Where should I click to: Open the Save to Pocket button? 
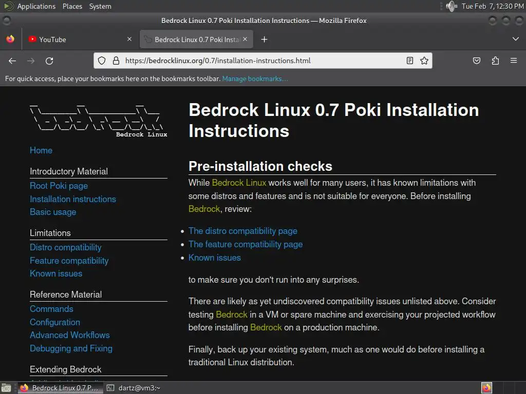[477, 61]
